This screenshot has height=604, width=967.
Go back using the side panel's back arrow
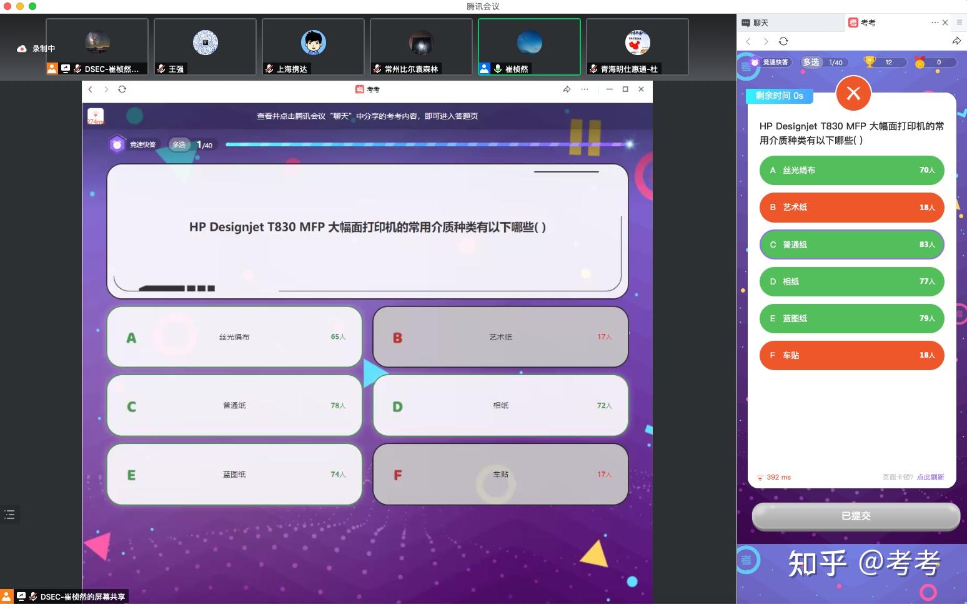(x=748, y=41)
